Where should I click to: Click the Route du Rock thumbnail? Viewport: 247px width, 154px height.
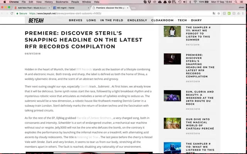click(172, 96)
